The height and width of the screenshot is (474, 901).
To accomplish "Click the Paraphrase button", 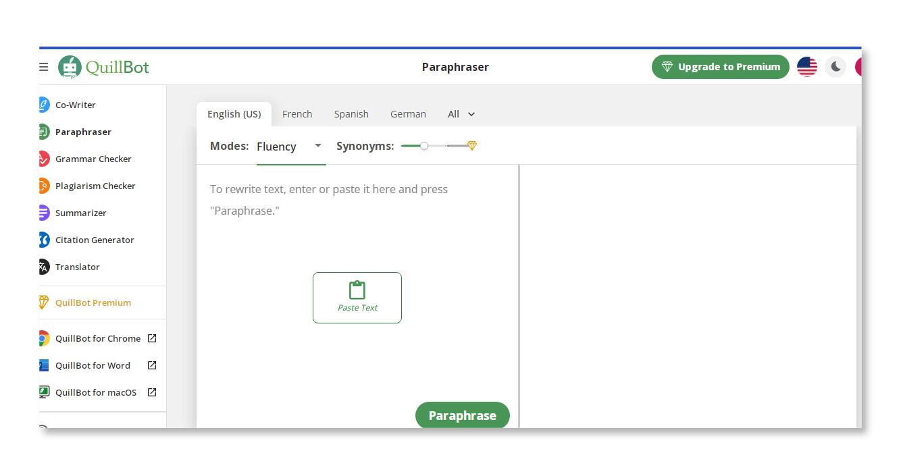I will [x=462, y=415].
